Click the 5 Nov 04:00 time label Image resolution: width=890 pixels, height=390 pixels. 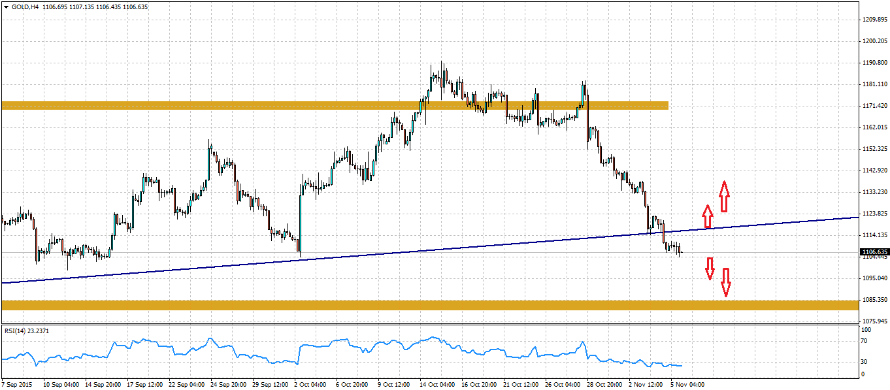coord(689,384)
